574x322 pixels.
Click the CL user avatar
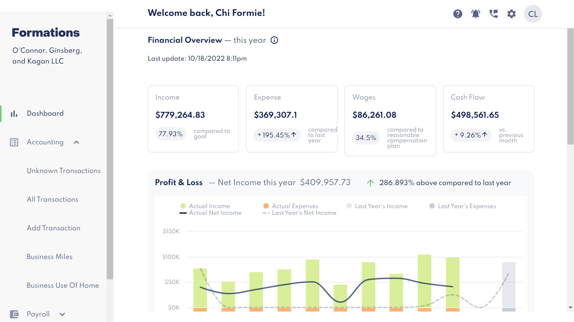[x=533, y=14]
